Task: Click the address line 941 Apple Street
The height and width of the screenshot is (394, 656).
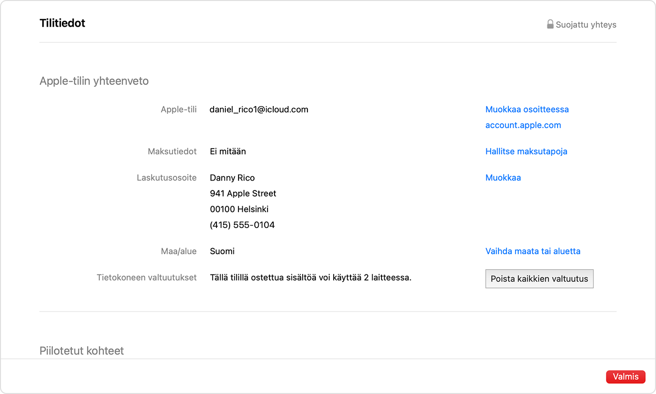Action: tap(243, 193)
